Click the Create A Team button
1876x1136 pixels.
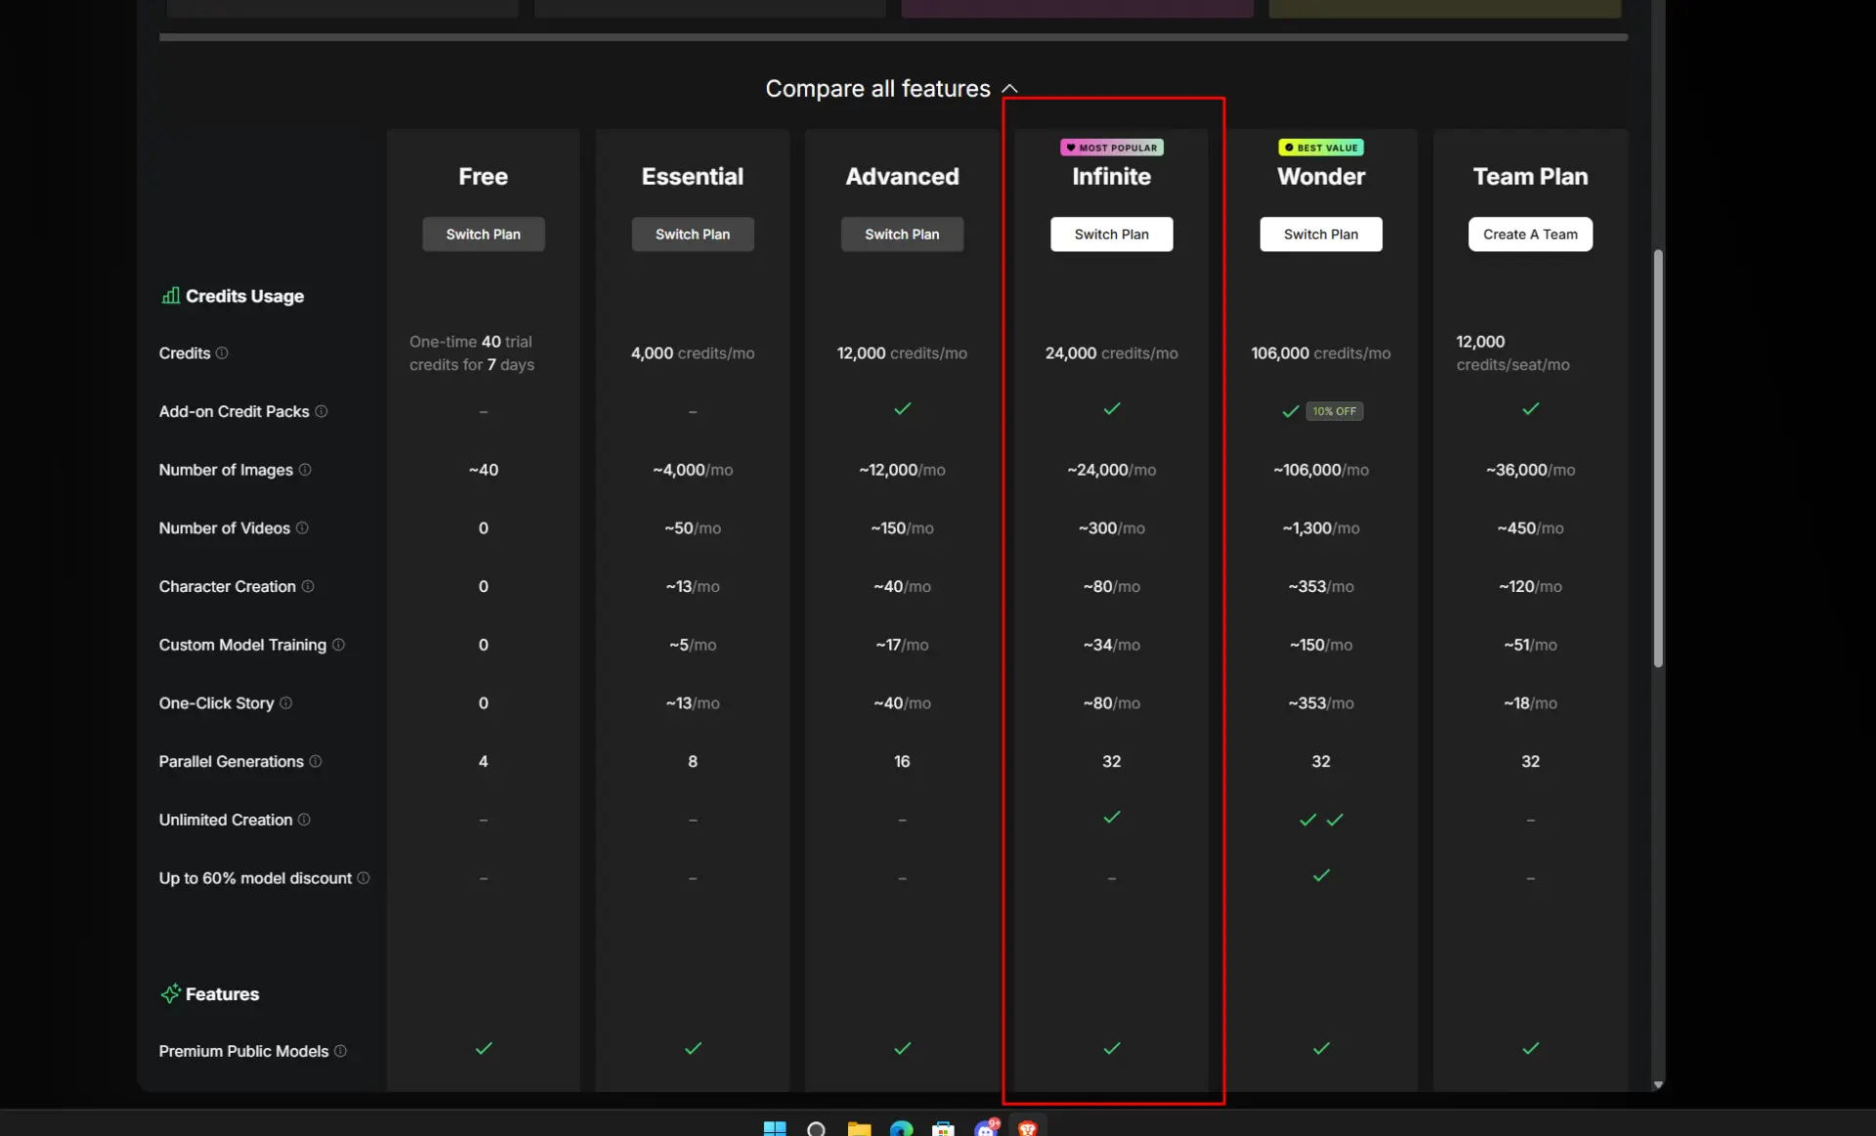pos(1530,234)
